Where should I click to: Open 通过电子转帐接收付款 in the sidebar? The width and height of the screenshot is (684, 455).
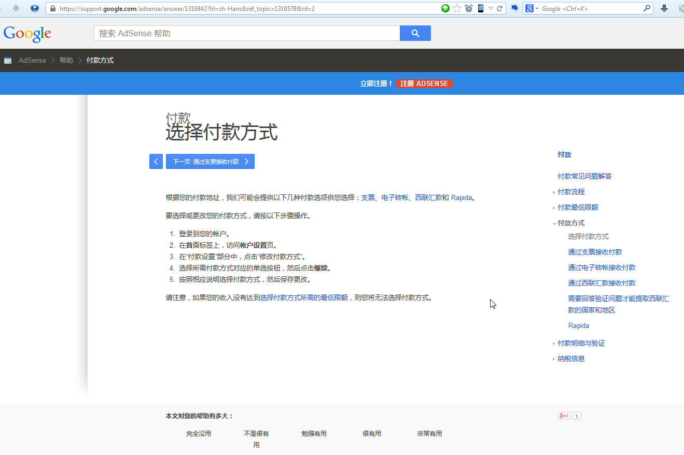click(x=602, y=267)
